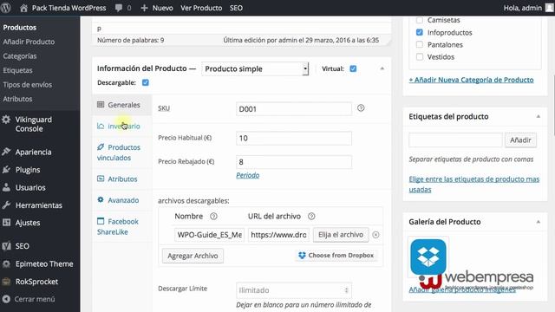Open the comments bubble icon
555x312 pixels.
point(119,8)
